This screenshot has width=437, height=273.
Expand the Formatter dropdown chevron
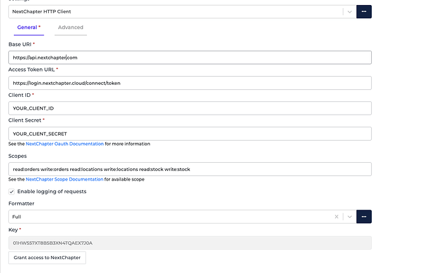(350, 217)
